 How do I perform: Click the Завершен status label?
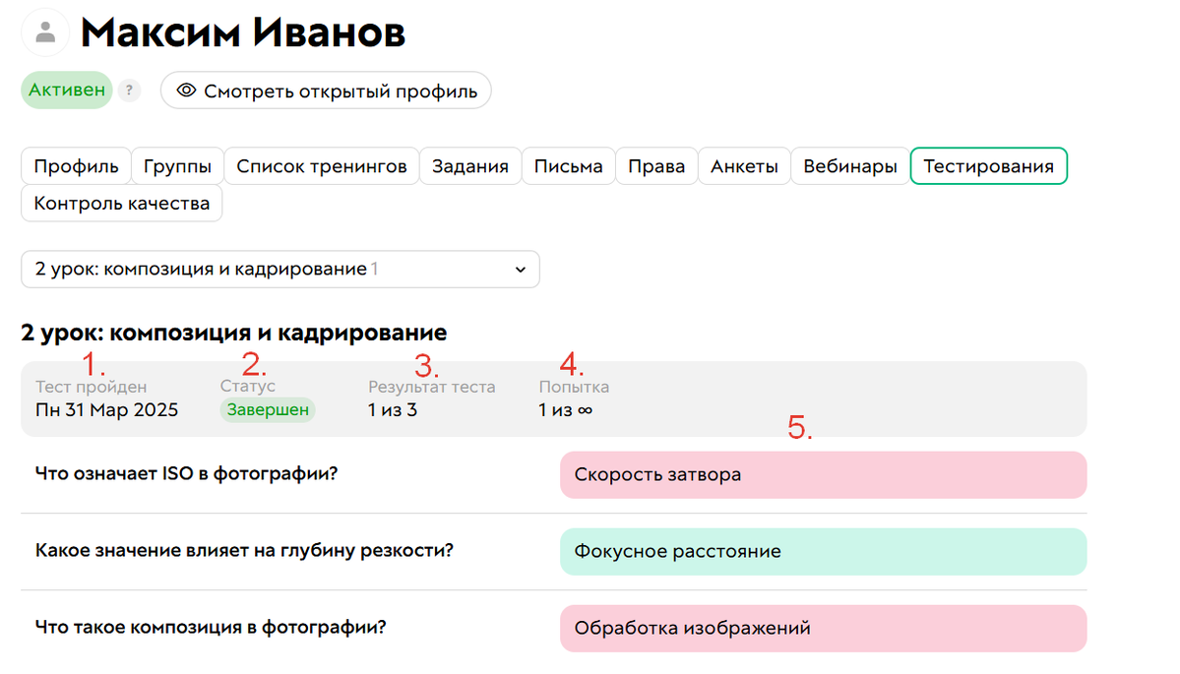pos(267,410)
